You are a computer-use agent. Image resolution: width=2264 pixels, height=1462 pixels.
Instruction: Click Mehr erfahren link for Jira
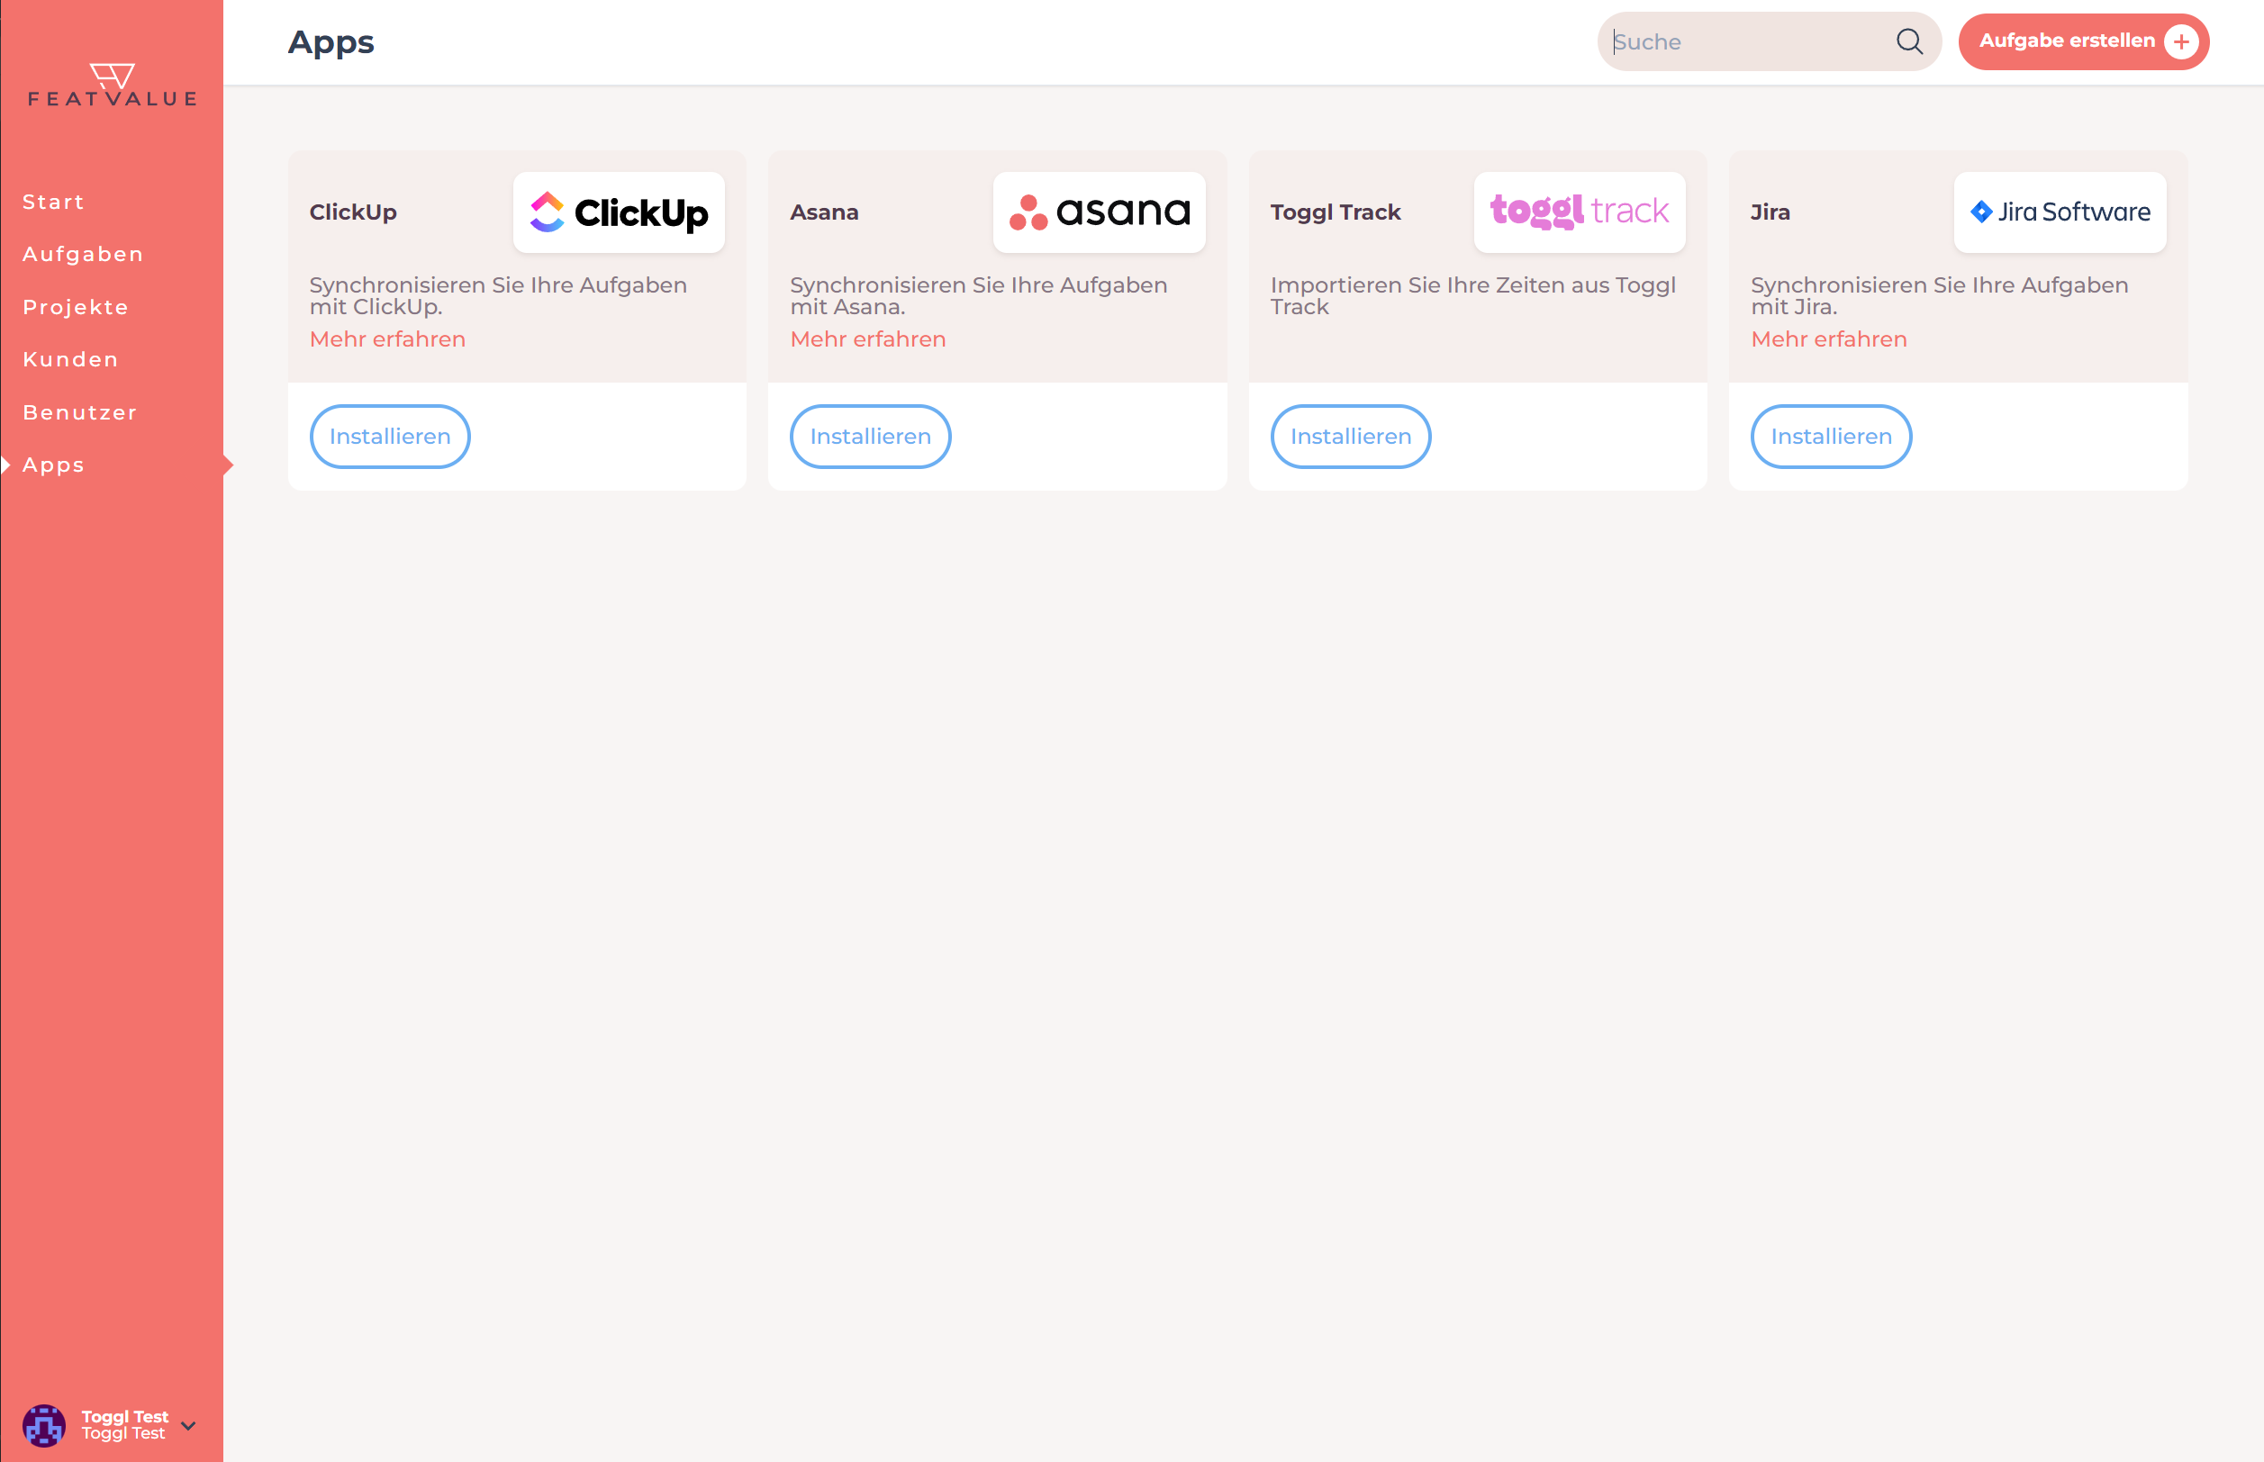click(x=1828, y=338)
